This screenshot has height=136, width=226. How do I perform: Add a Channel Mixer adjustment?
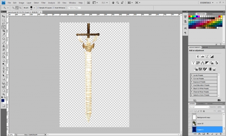coord(216,63)
